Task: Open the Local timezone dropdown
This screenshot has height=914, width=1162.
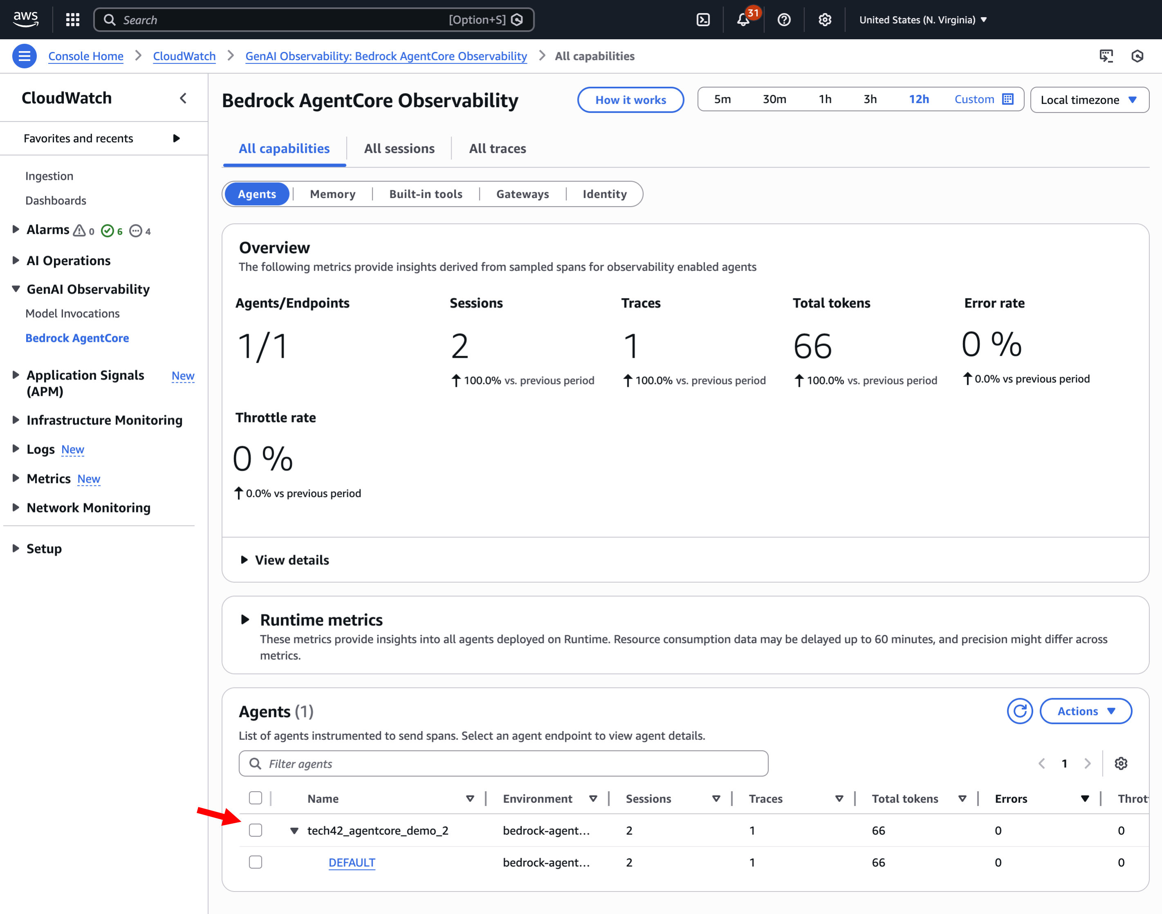Action: click(x=1089, y=100)
